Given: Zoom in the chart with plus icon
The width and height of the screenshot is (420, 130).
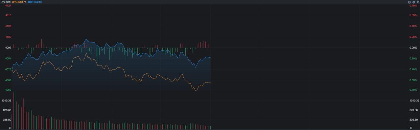Looking at the screenshot, I should pos(409,2).
